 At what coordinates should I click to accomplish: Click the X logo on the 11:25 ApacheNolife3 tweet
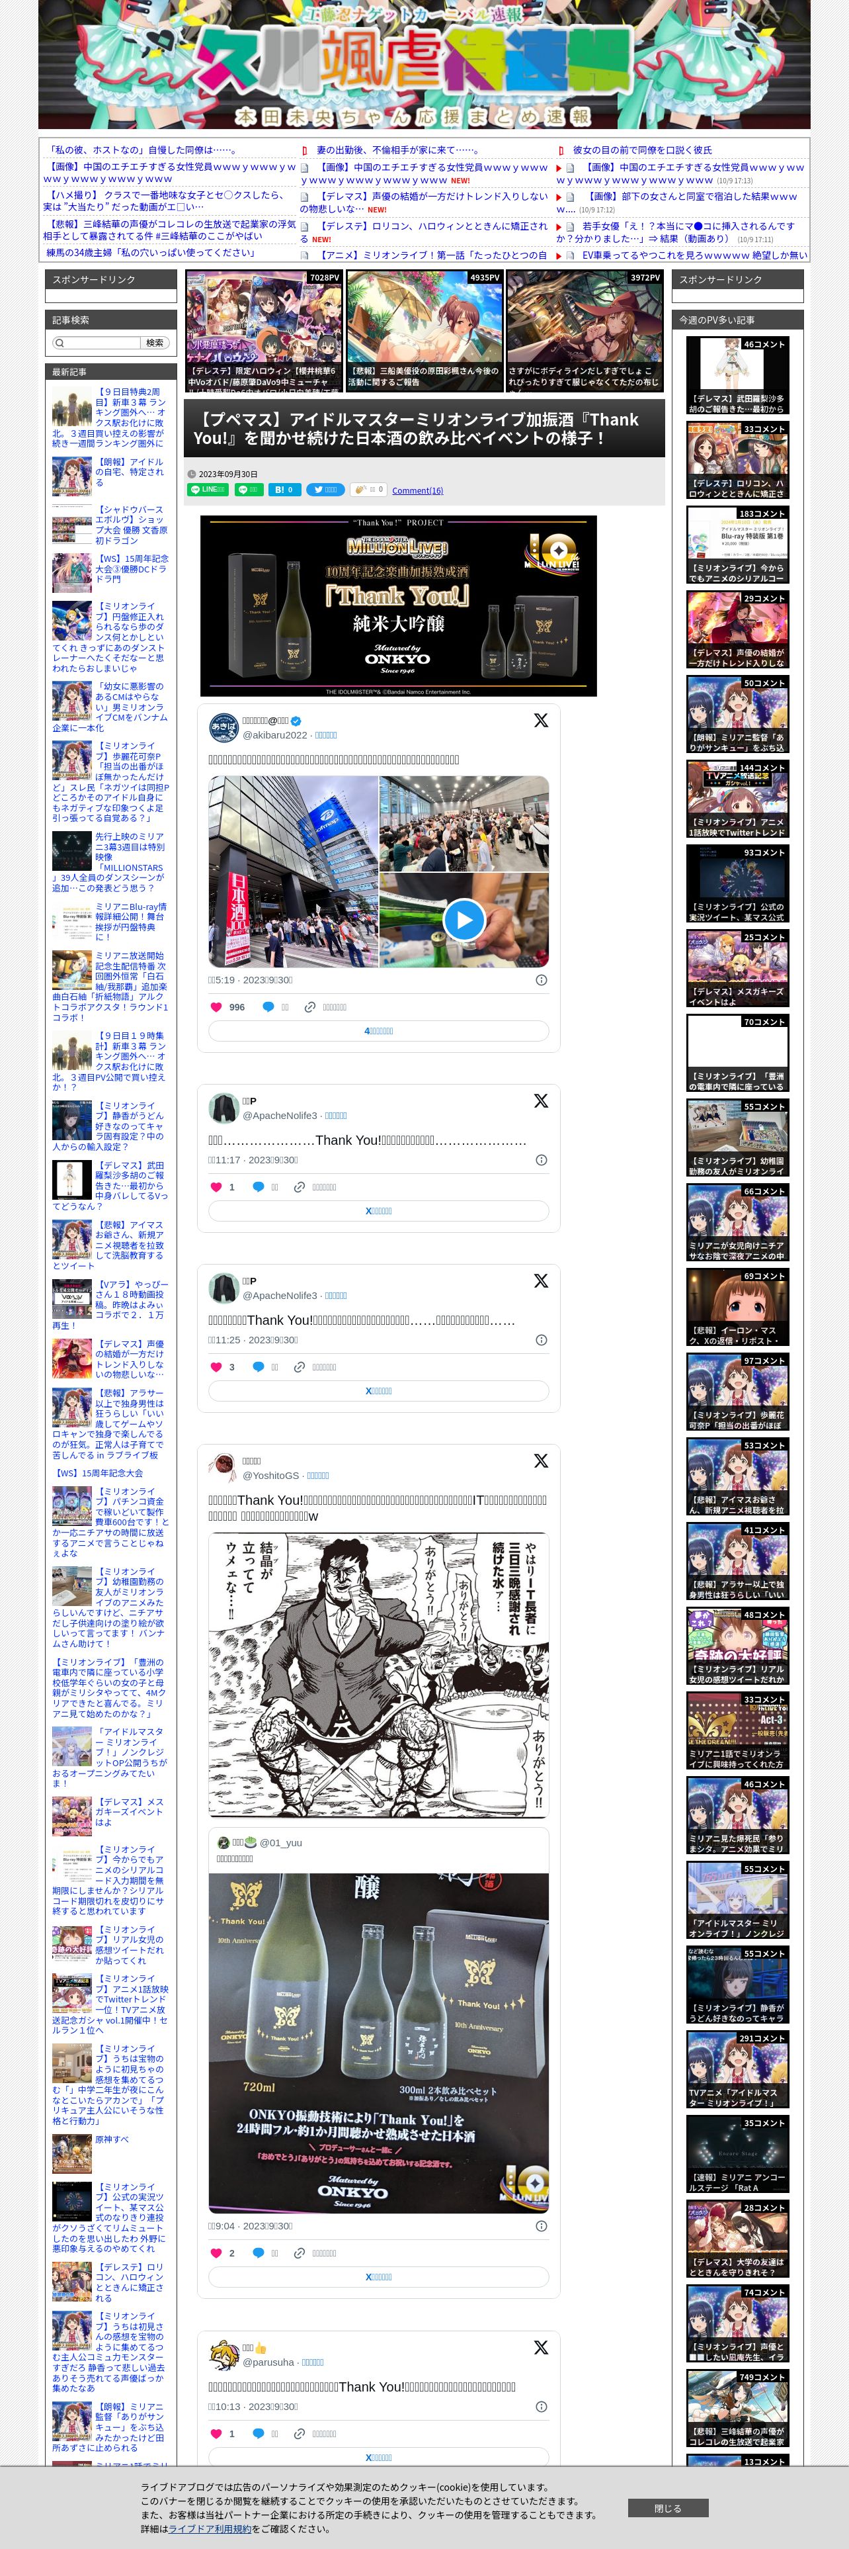[541, 1281]
